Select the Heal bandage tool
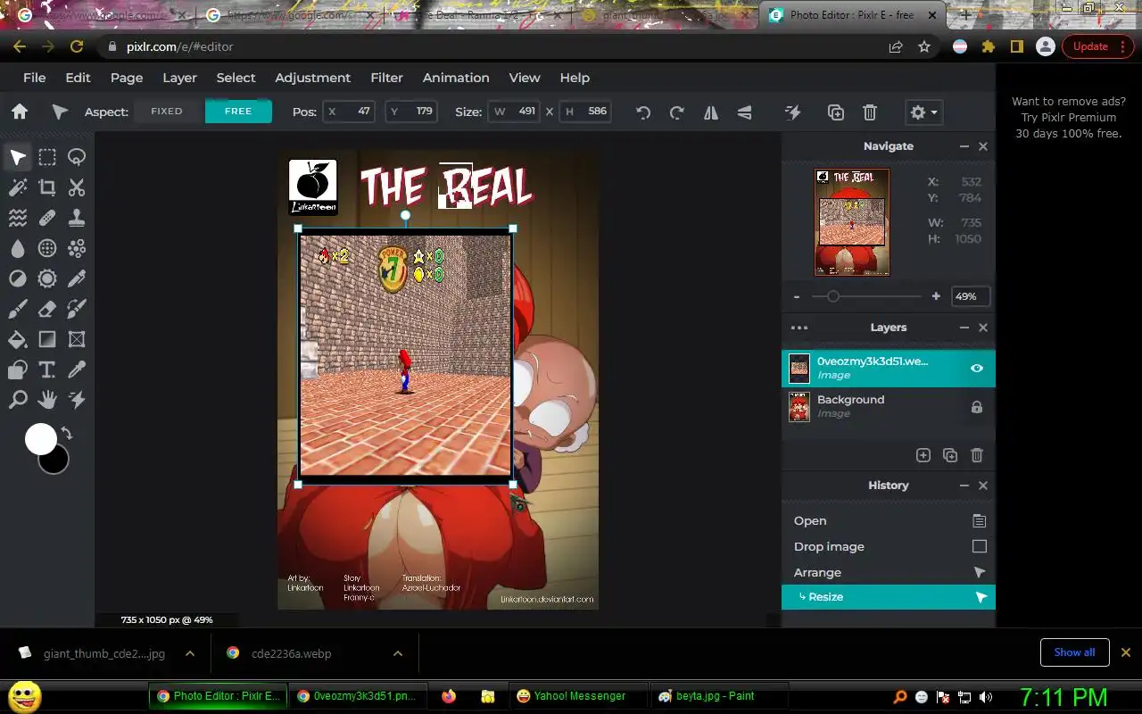This screenshot has width=1142, height=714. [47, 218]
